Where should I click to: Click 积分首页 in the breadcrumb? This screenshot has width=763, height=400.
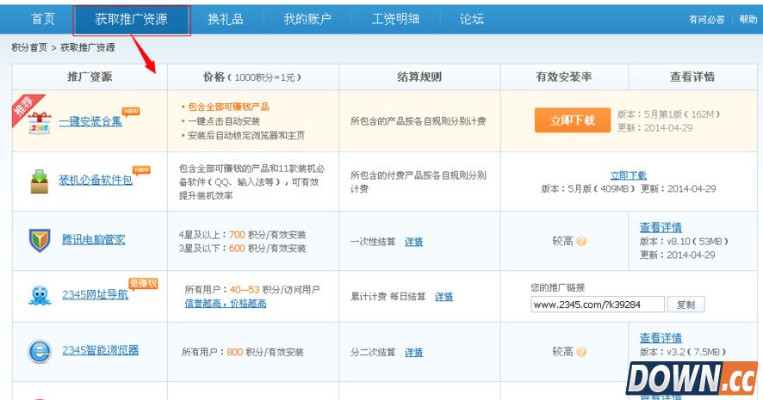29,47
